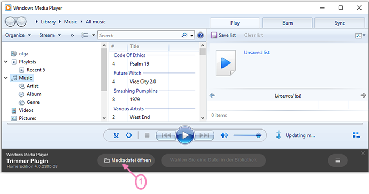369x194 pixels.
Task: Show more toolbar commands chevron
Action: [x=72, y=35]
